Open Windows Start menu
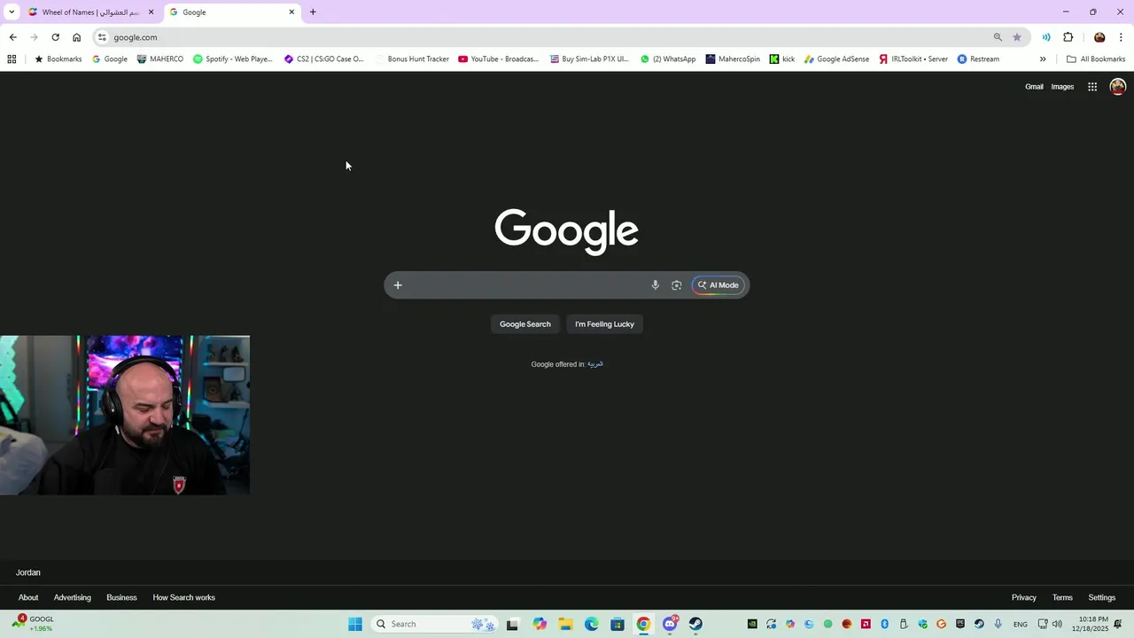The width and height of the screenshot is (1134, 638). [x=355, y=624]
